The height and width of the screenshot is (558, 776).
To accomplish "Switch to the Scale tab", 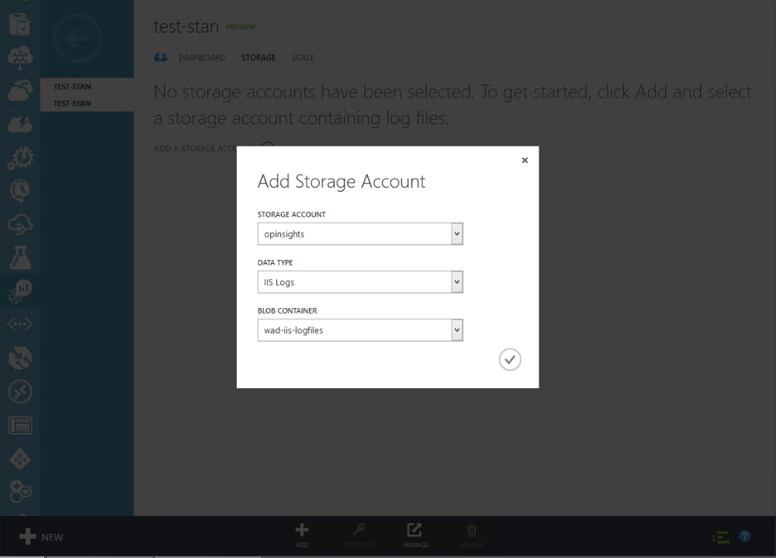I will (303, 58).
